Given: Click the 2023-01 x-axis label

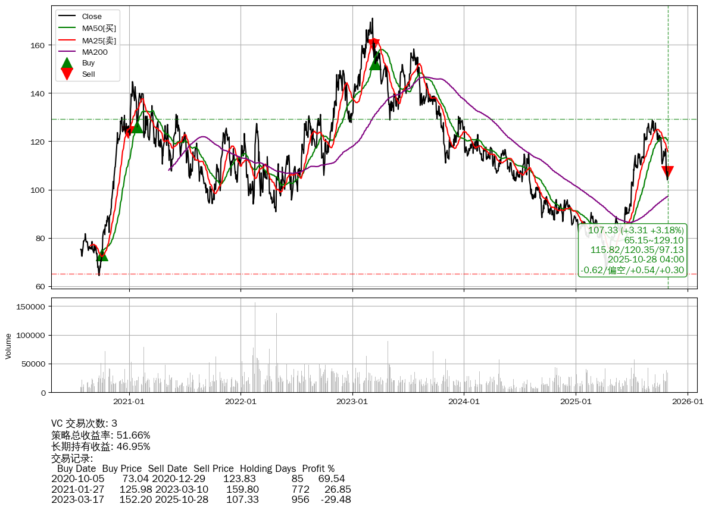Looking at the screenshot, I should tap(352, 402).
